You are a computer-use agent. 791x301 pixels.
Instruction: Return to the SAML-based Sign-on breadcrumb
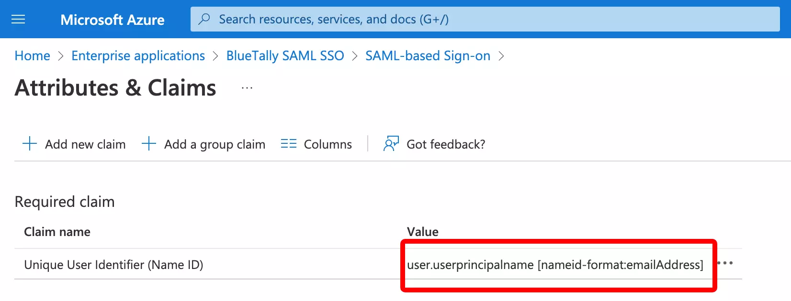[428, 56]
